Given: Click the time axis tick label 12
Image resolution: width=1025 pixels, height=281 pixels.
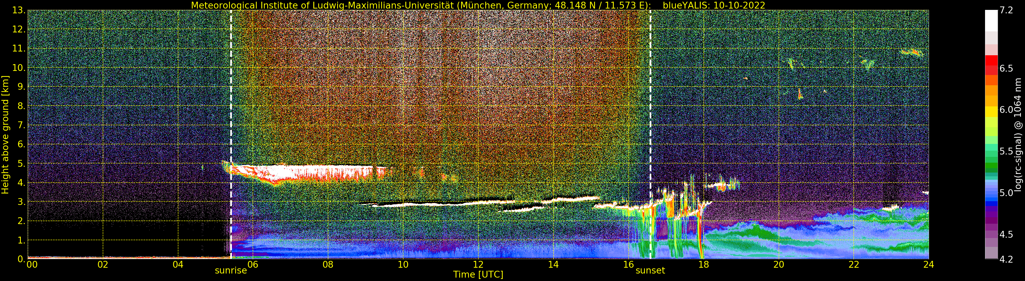Looking at the screenshot, I should point(478,265).
